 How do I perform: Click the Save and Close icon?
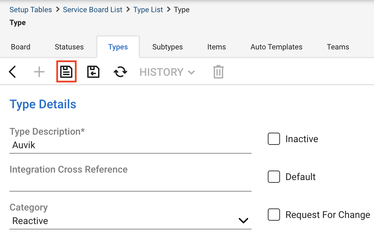point(93,72)
